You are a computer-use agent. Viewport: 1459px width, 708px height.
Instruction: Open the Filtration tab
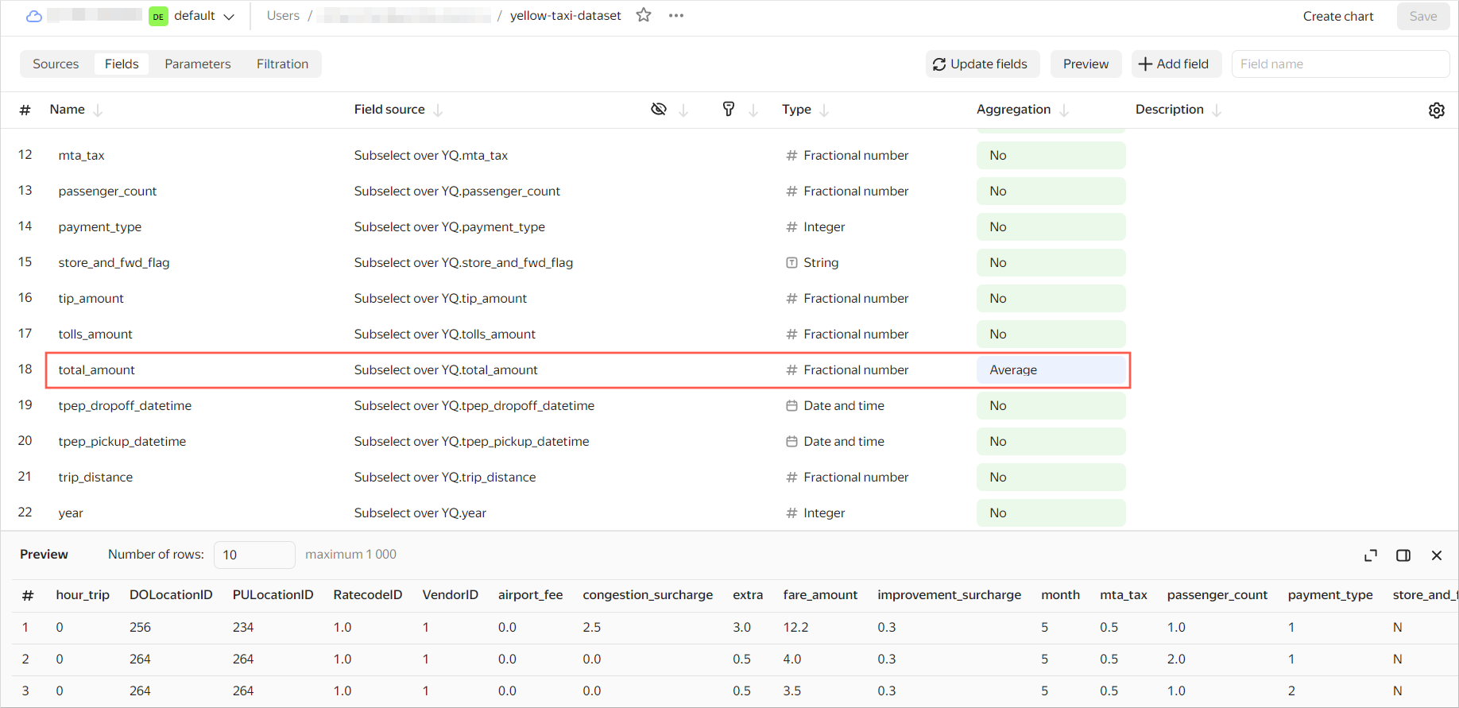click(x=282, y=64)
